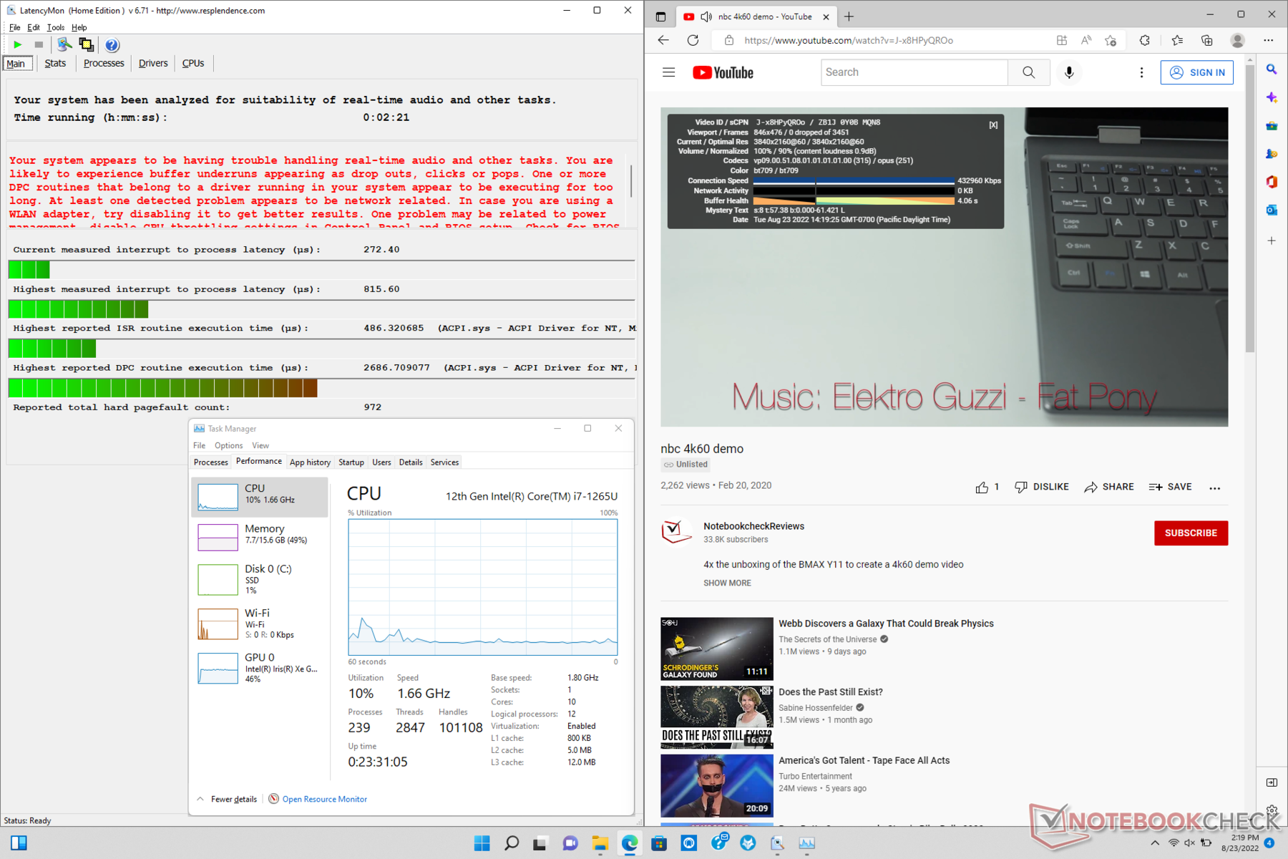Open Edge Extensions puzzle icon
The height and width of the screenshot is (859, 1288).
[x=1145, y=40]
